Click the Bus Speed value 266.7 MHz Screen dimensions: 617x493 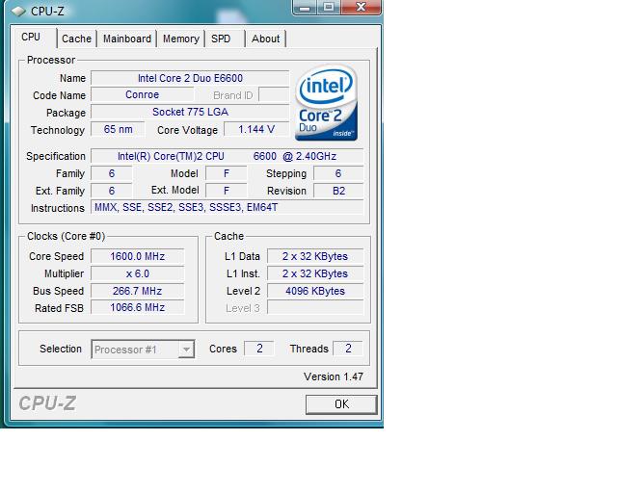click(137, 291)
